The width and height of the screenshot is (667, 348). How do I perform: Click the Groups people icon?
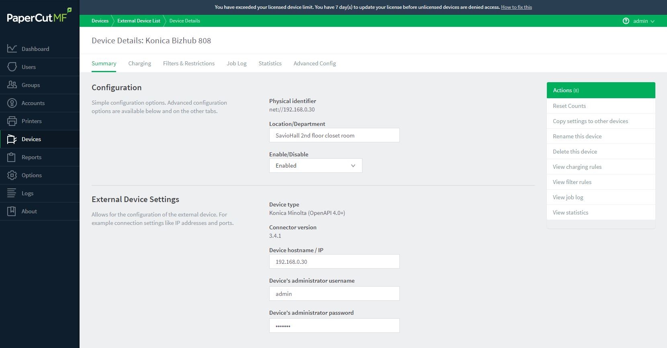pyautogui.click(x=12, y=85)
